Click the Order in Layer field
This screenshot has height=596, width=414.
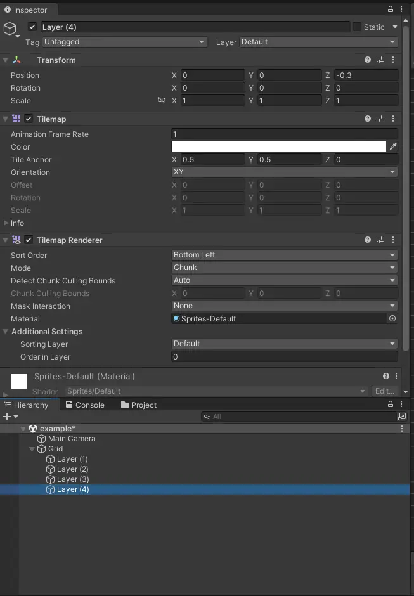click(285, 356)
